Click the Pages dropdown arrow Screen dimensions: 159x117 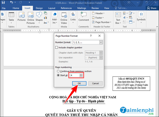[2, 23]
